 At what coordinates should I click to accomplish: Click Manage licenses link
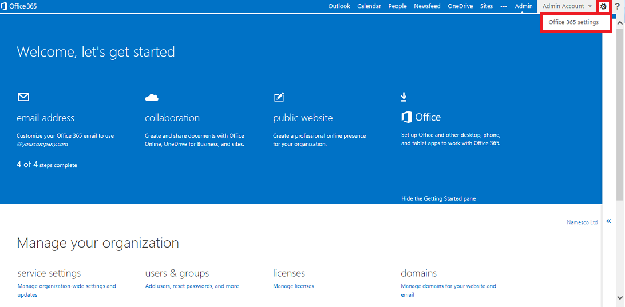pyautogui.click(x=294, y=286)
